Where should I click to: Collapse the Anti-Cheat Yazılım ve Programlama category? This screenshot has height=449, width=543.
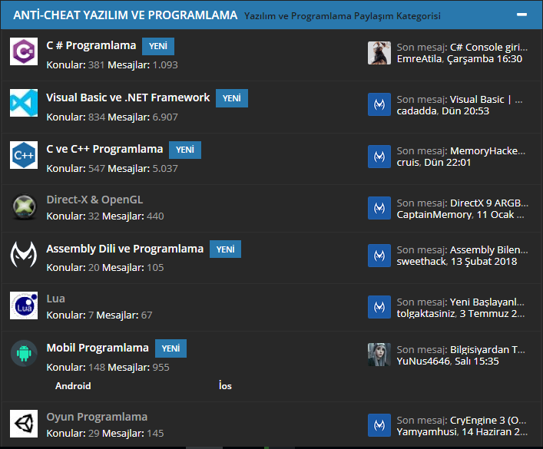(521, 15)
